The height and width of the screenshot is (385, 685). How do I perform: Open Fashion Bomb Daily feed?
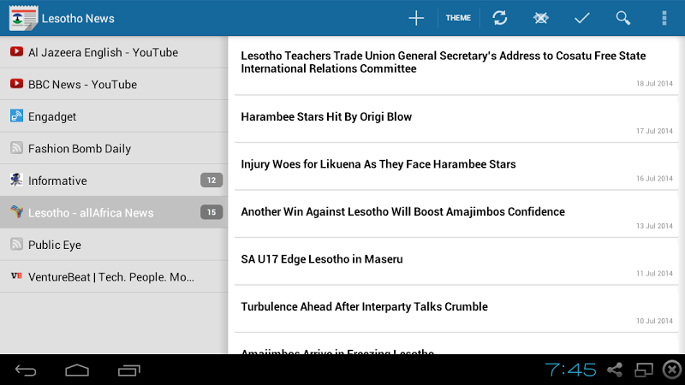click(x=80, y=149)
